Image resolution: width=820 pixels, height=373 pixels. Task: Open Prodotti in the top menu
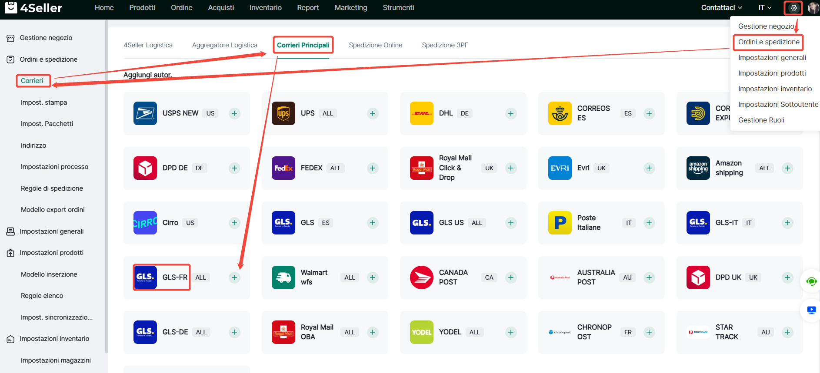point(142,7)
